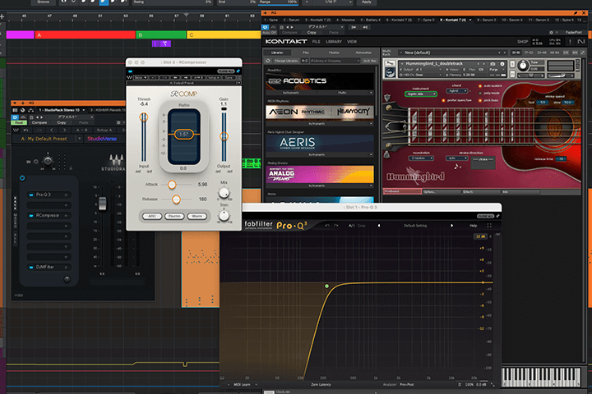
Task: Open Kontakt SHOP
Action: coord(523,42)
